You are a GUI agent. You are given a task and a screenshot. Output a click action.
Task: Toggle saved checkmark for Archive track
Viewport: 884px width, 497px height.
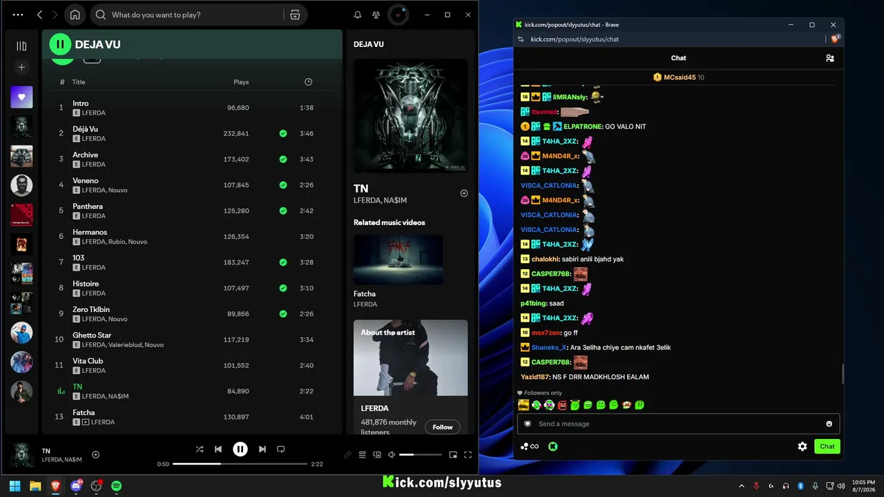click(x=283, y=159)
